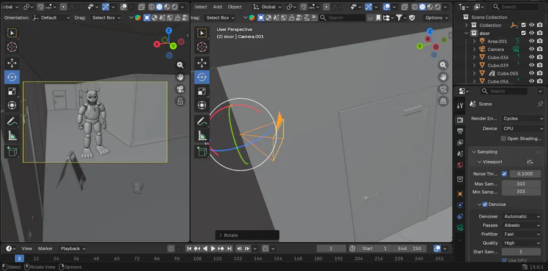
Task: Open the Output properties tab
Action: 460,131
